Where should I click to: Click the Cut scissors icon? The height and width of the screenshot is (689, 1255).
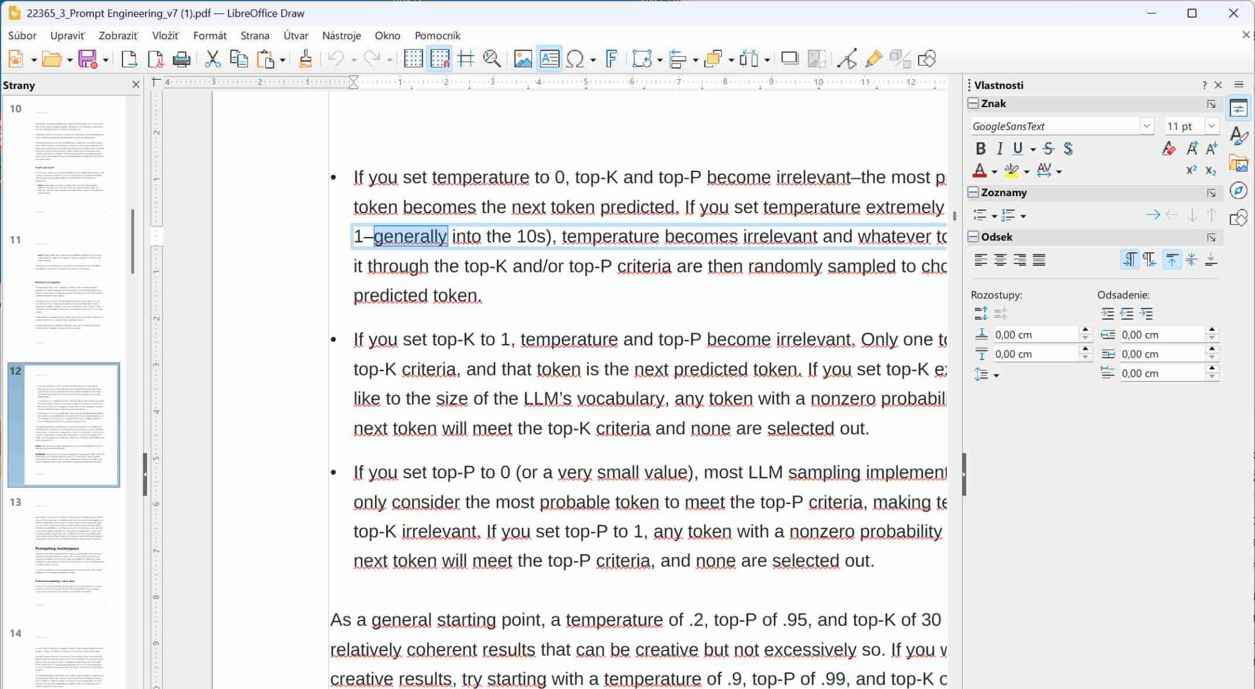pos(212,59)
